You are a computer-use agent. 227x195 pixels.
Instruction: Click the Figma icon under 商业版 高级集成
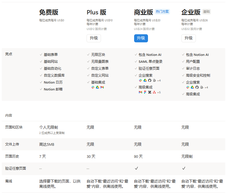coord(145,92)
